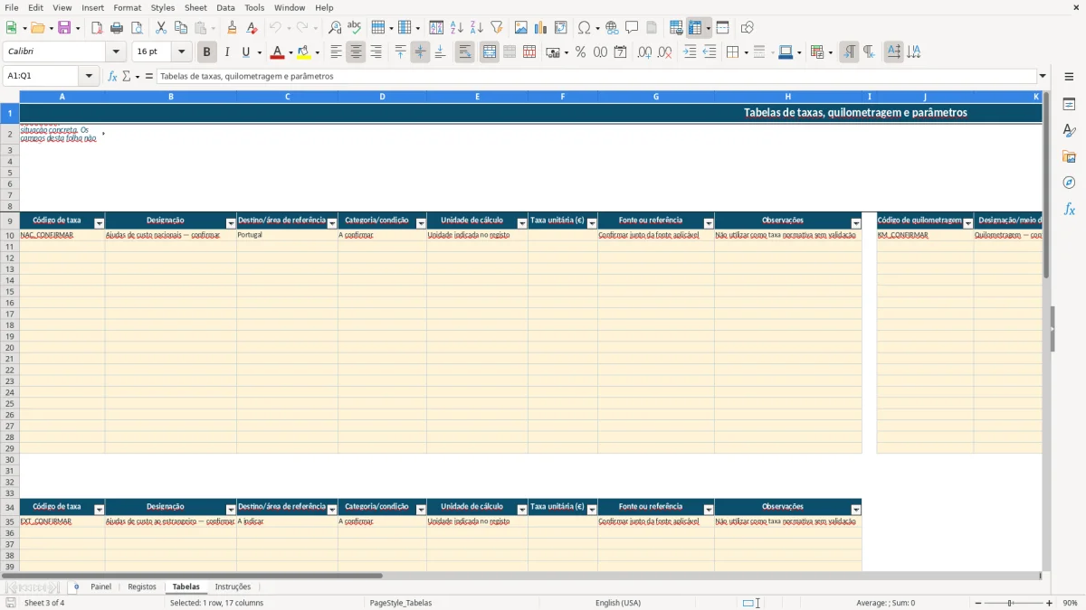Open the sidebar Functions panel
The image size is (1086, 610).
(x=1069, y=210)
